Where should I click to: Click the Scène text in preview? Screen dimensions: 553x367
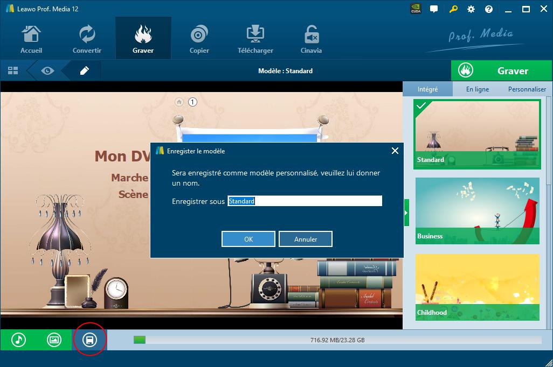coord(133,194)
